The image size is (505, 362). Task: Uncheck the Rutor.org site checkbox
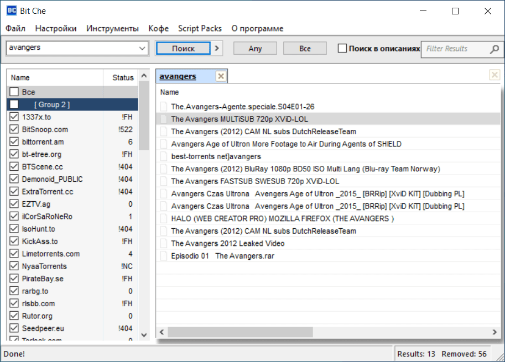click(14, 316)
